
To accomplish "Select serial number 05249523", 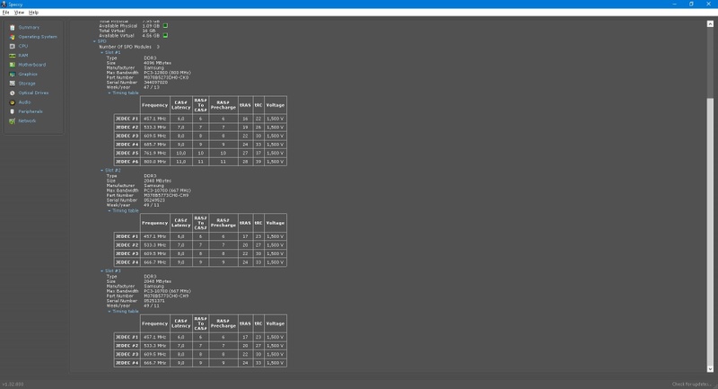I will (154, 200).
